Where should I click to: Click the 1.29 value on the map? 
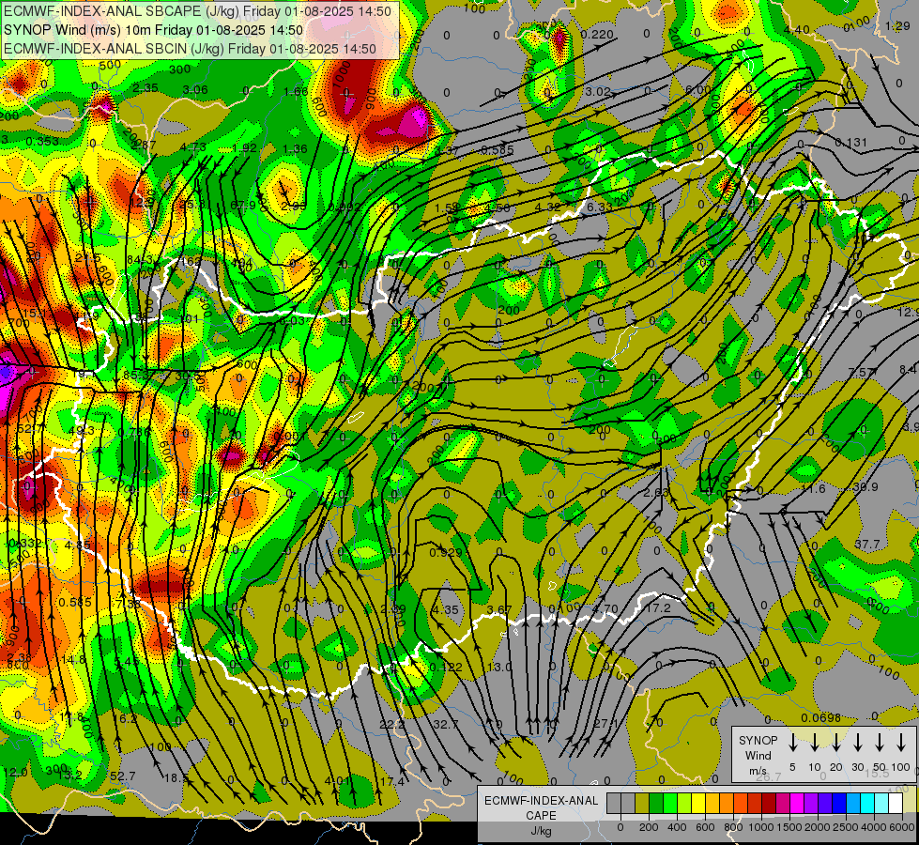[x=897, y=25]
